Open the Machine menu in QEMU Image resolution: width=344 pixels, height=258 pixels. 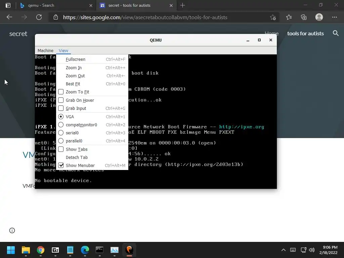coord(45,50)
